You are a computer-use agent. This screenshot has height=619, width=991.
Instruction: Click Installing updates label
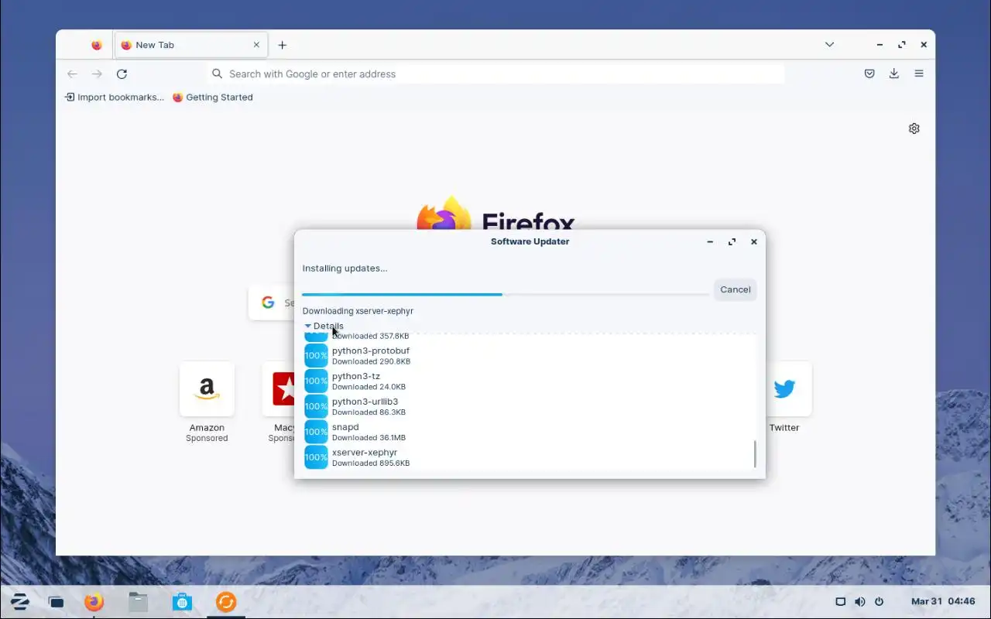pyautogui.click(x=345, y=268)
